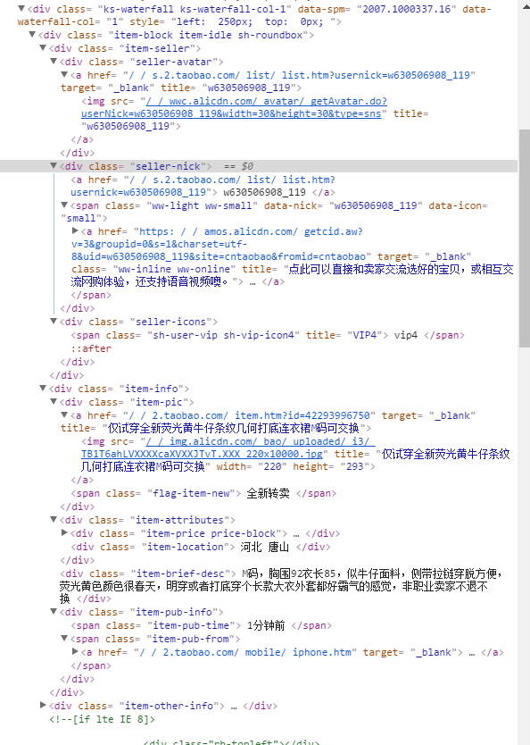
Task: Click the data-nick value "w630506908_119"
Action: 376,205
